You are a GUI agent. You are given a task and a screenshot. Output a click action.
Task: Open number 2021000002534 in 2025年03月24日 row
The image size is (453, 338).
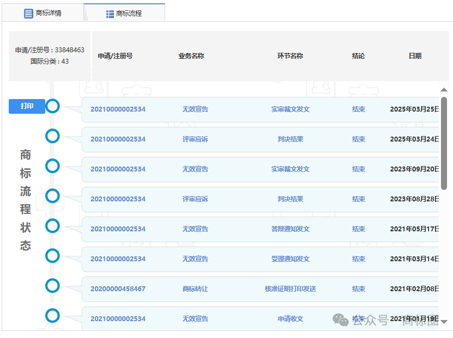[x=118, y=139]
